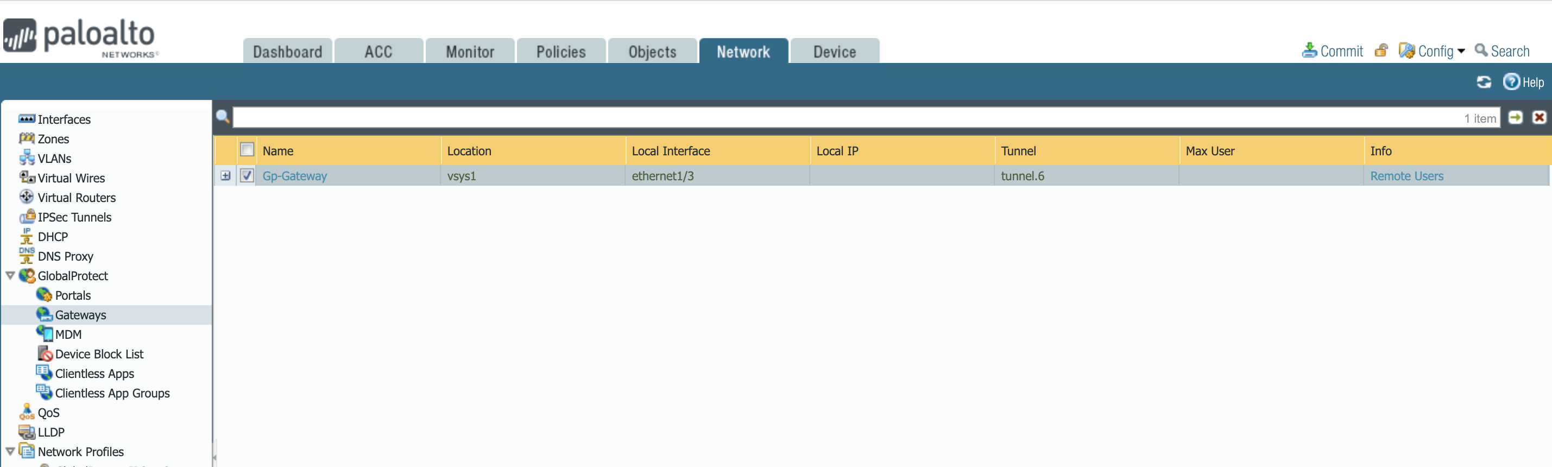Collapse the Network Profiles tree node
The width and height of the screenshot is (1552, 467).
click(10, 451)
